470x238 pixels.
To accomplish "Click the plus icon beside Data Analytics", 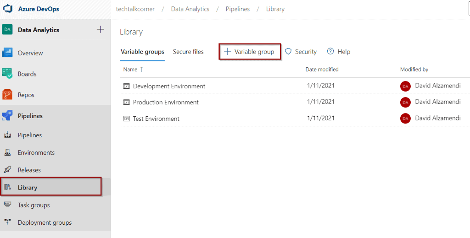I will click(x=100, y=30).
